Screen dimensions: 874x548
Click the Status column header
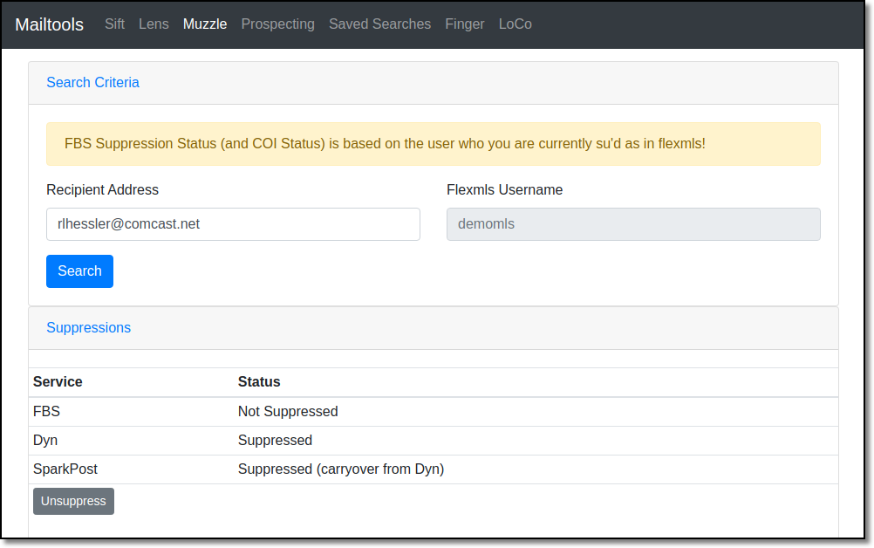259,382
